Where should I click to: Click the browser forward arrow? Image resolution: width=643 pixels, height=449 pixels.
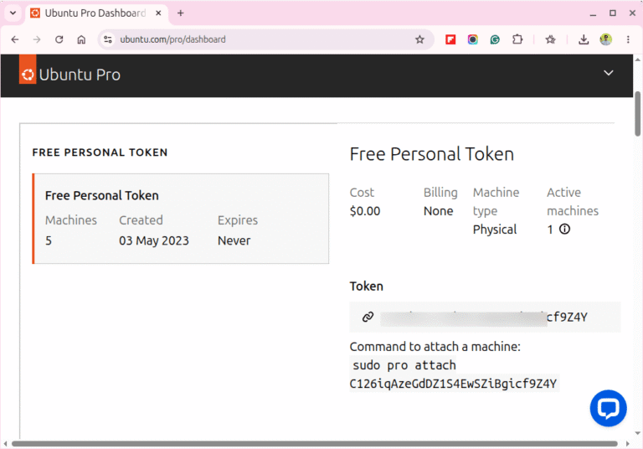37,39
